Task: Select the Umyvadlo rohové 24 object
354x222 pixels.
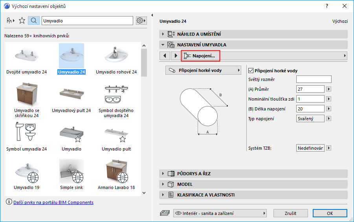Action: pyautogui.click(x=116, y=59)
